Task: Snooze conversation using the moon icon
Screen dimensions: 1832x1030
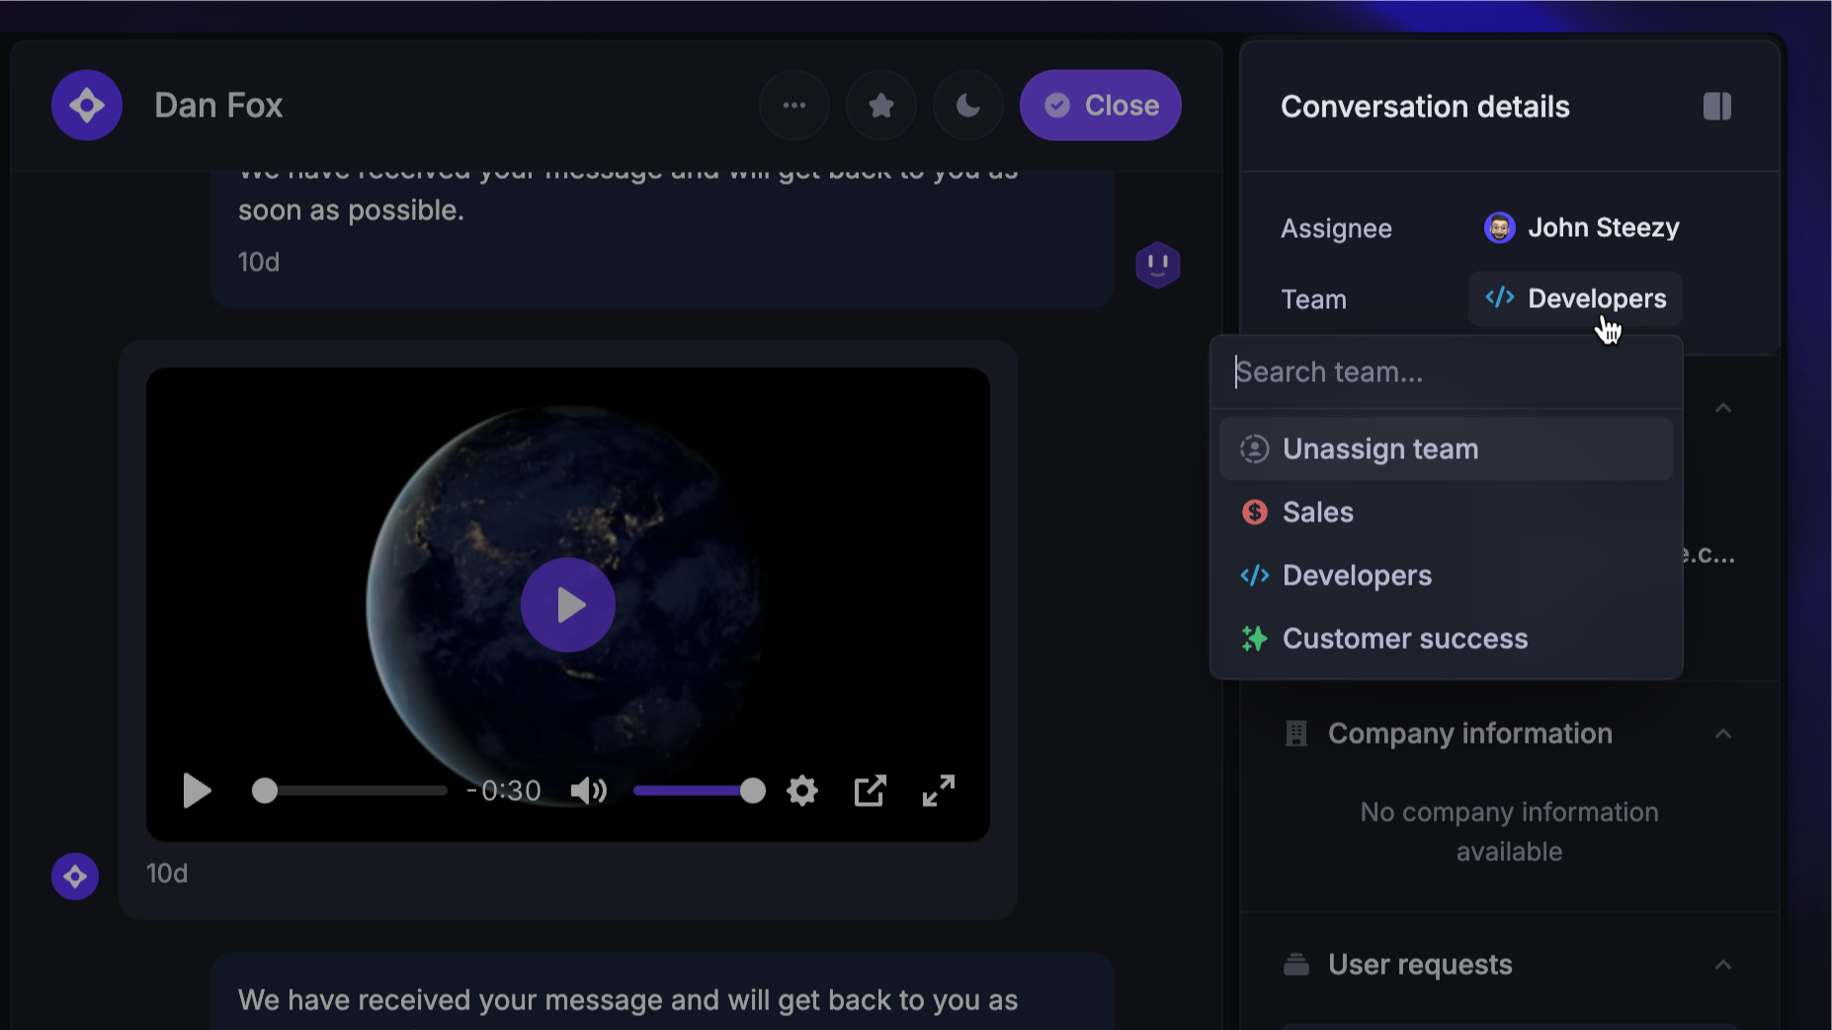Action: click(967, 106)
